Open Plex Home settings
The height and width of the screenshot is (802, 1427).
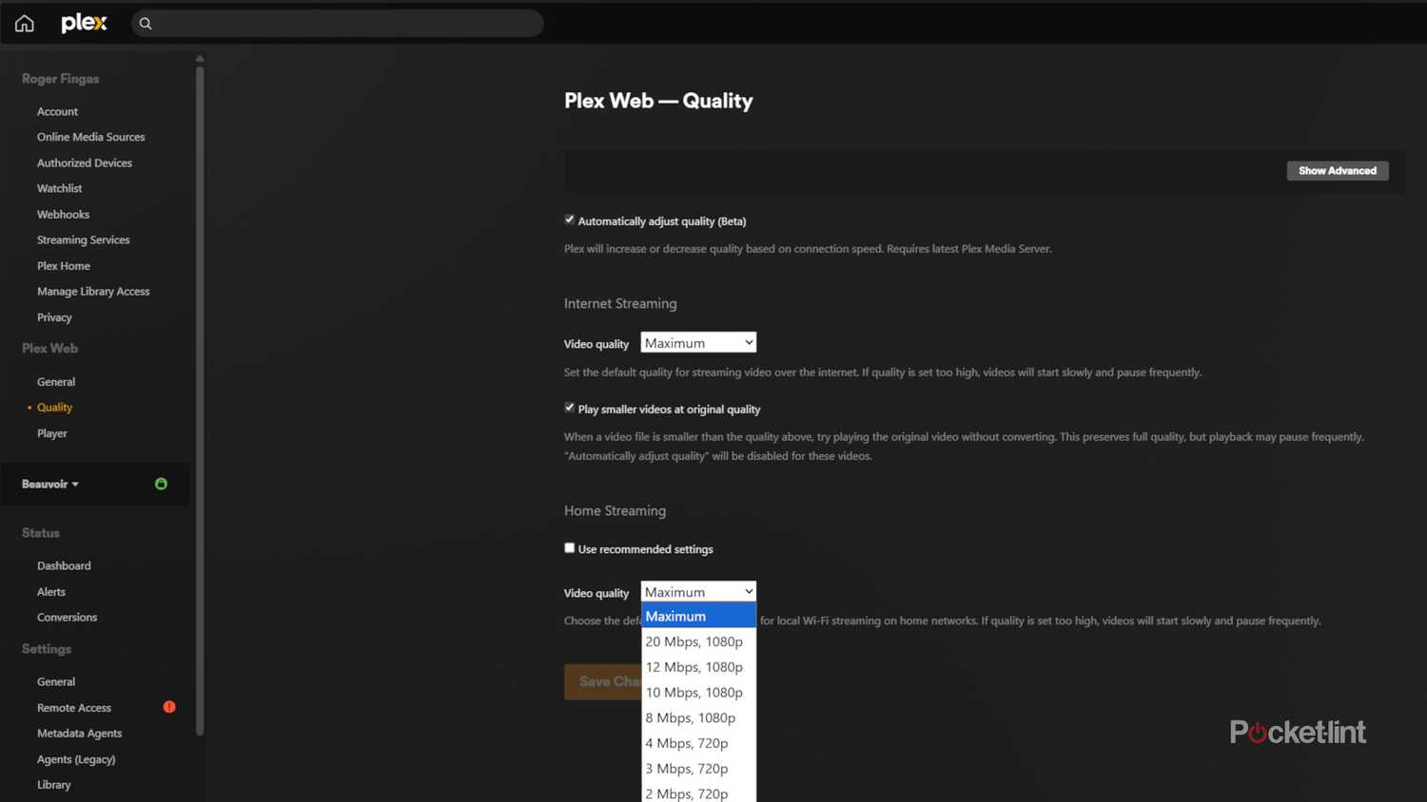click(x=64, y=265)
